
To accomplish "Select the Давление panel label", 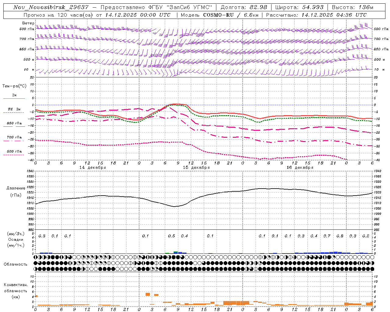I will 16,188.
